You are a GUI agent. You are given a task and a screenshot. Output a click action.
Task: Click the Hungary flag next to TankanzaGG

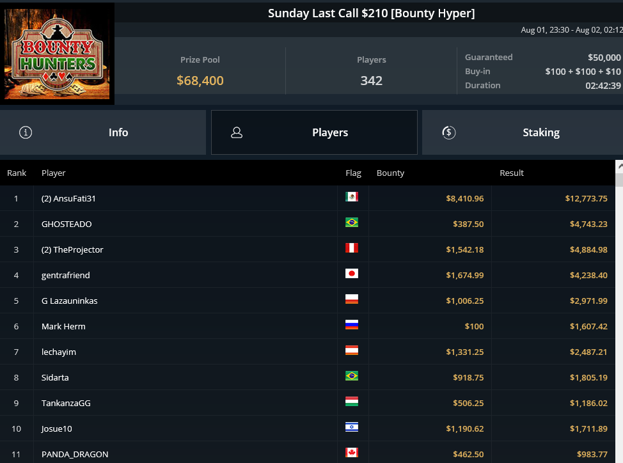[352, 402]
